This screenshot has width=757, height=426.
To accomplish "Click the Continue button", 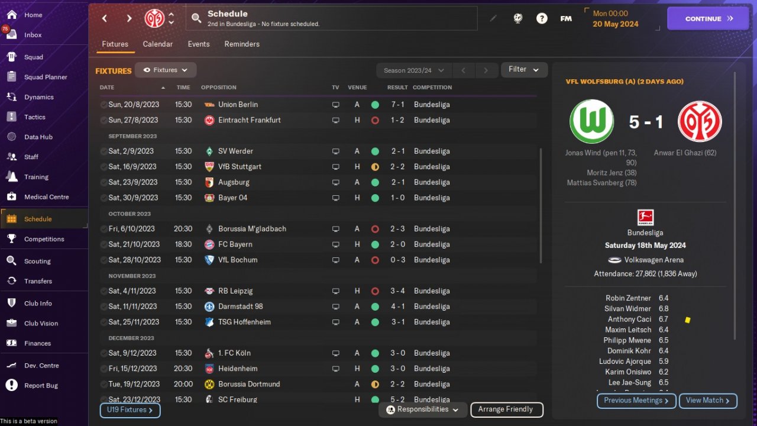I will [x=709, y=18].
